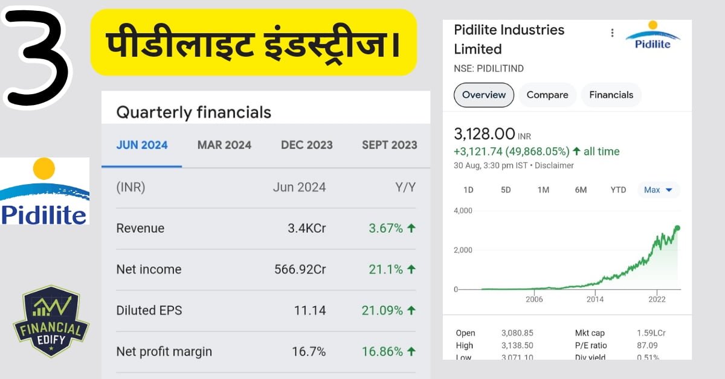Click the large number 3 graphic
This screenshot has height=379, width=725.
click(33, 51)
